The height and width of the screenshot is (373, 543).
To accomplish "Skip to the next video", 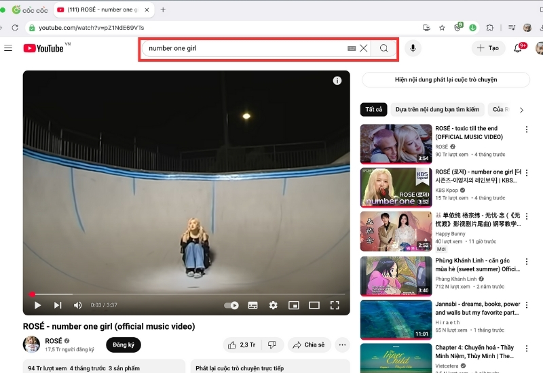I will pos(58,305).
